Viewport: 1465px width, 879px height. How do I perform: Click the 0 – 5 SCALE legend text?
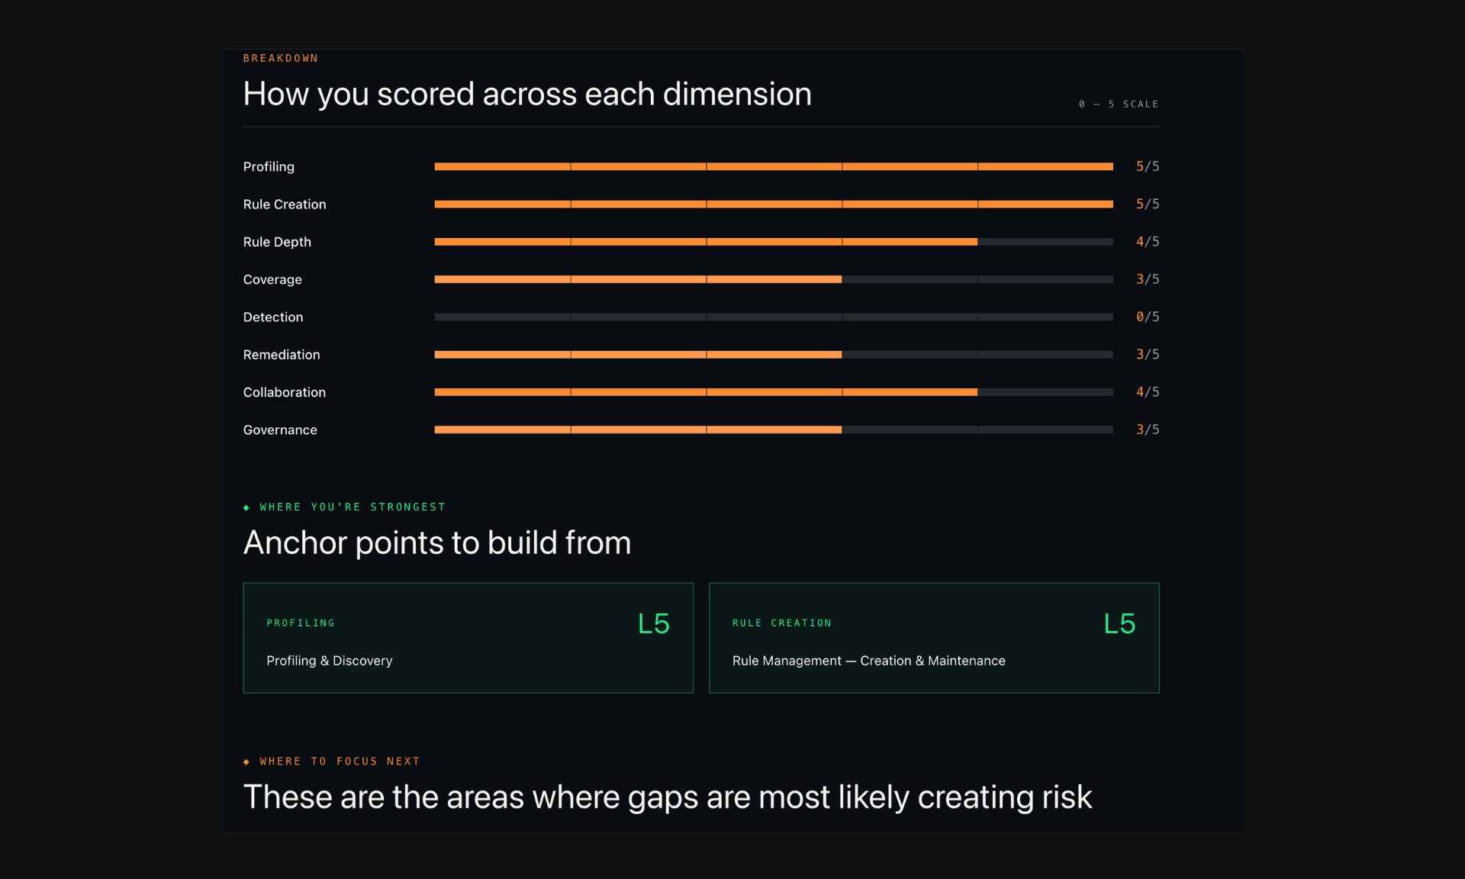[1119, 104]
